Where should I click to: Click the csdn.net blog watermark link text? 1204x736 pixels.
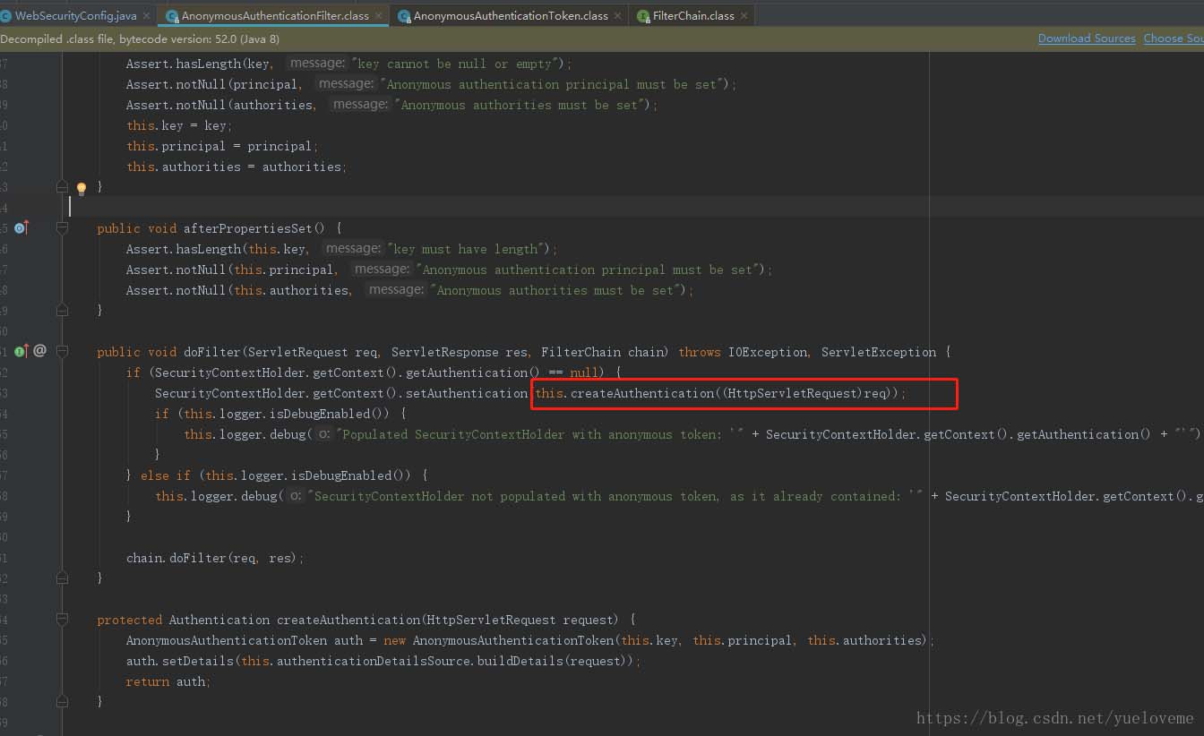pos(1053,717)
